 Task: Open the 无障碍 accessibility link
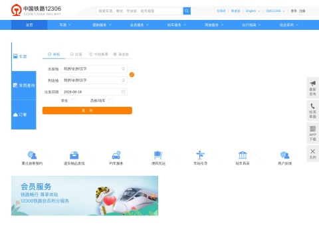click(x=221, y=11)
